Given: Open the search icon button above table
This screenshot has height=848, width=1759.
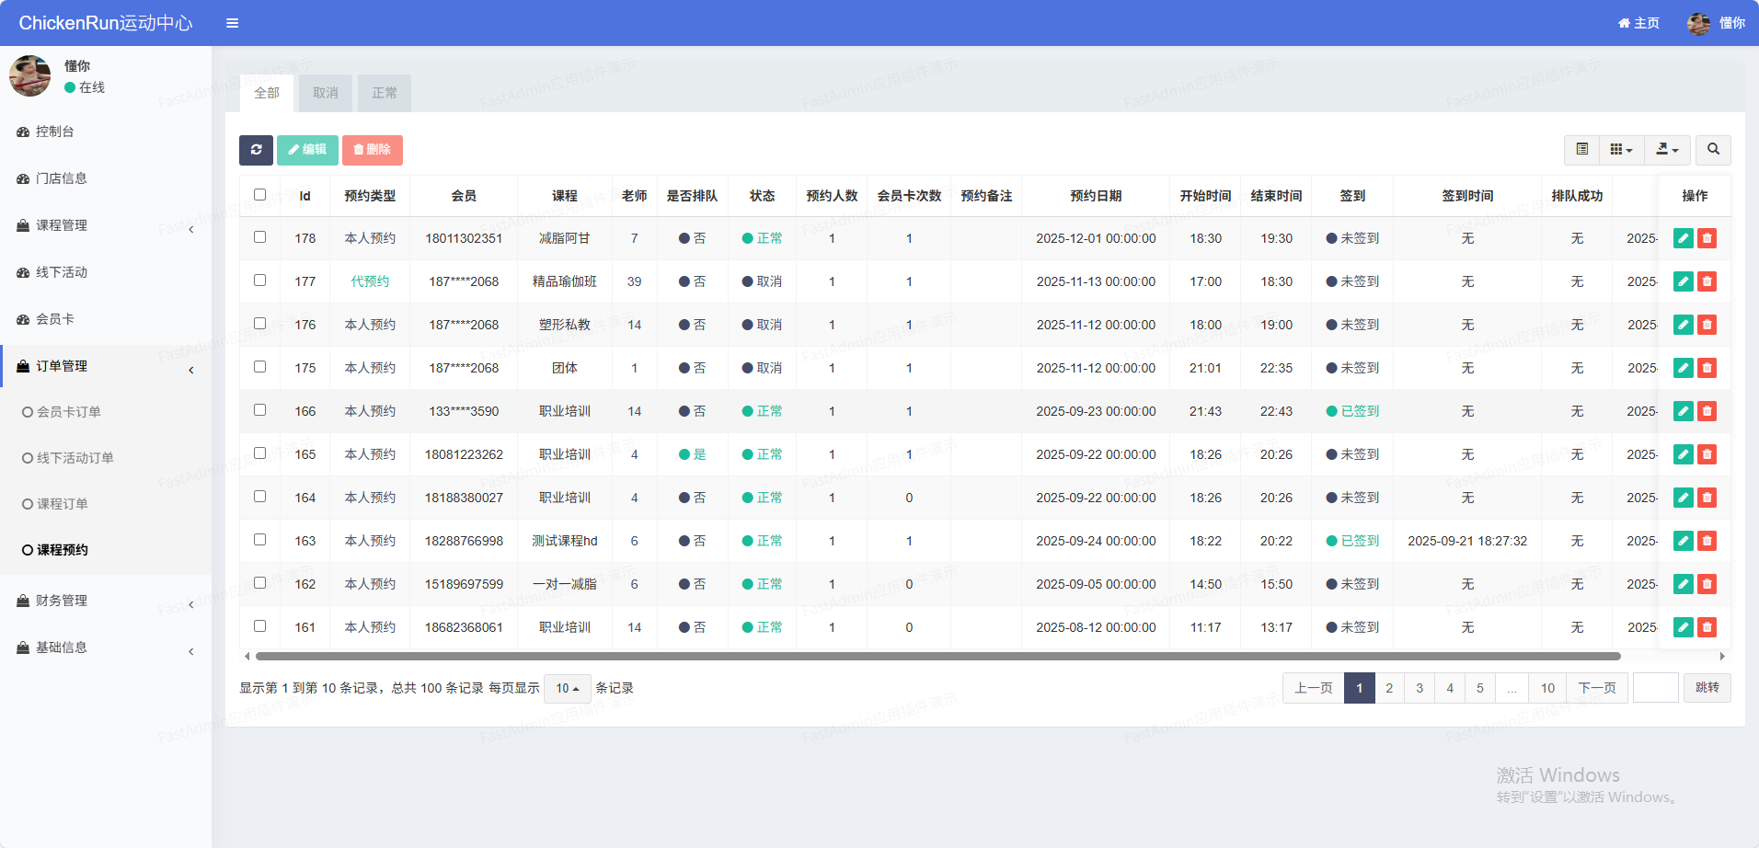Looking at the screenshot, I should (1713, 150).
